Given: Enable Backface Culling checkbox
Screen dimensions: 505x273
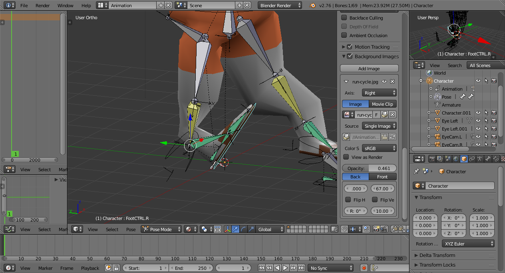Looking at the screenshot, I should click(x=344, y=18).
